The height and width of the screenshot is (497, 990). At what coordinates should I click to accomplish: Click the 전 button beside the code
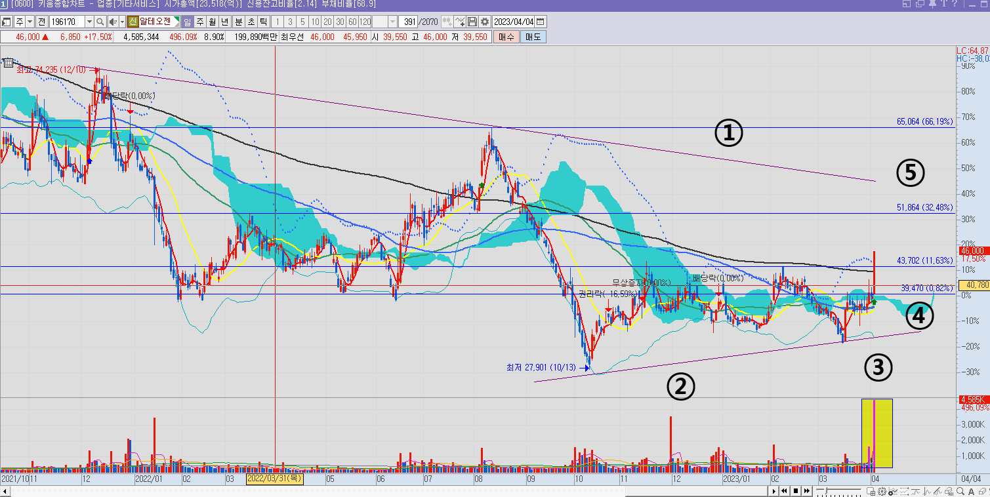point(42,21)
